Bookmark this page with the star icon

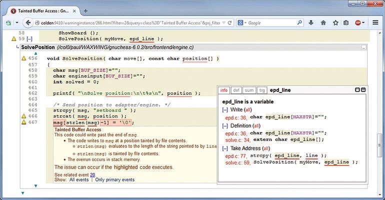335,23
